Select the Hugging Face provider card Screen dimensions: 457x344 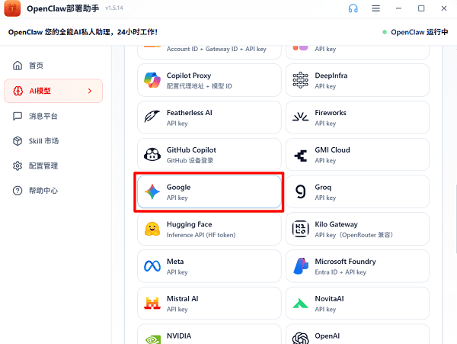[x=209, y=229]
